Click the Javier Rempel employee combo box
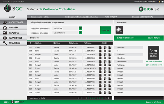The width and height of the screenshot is (164, 104). point(67,33)
